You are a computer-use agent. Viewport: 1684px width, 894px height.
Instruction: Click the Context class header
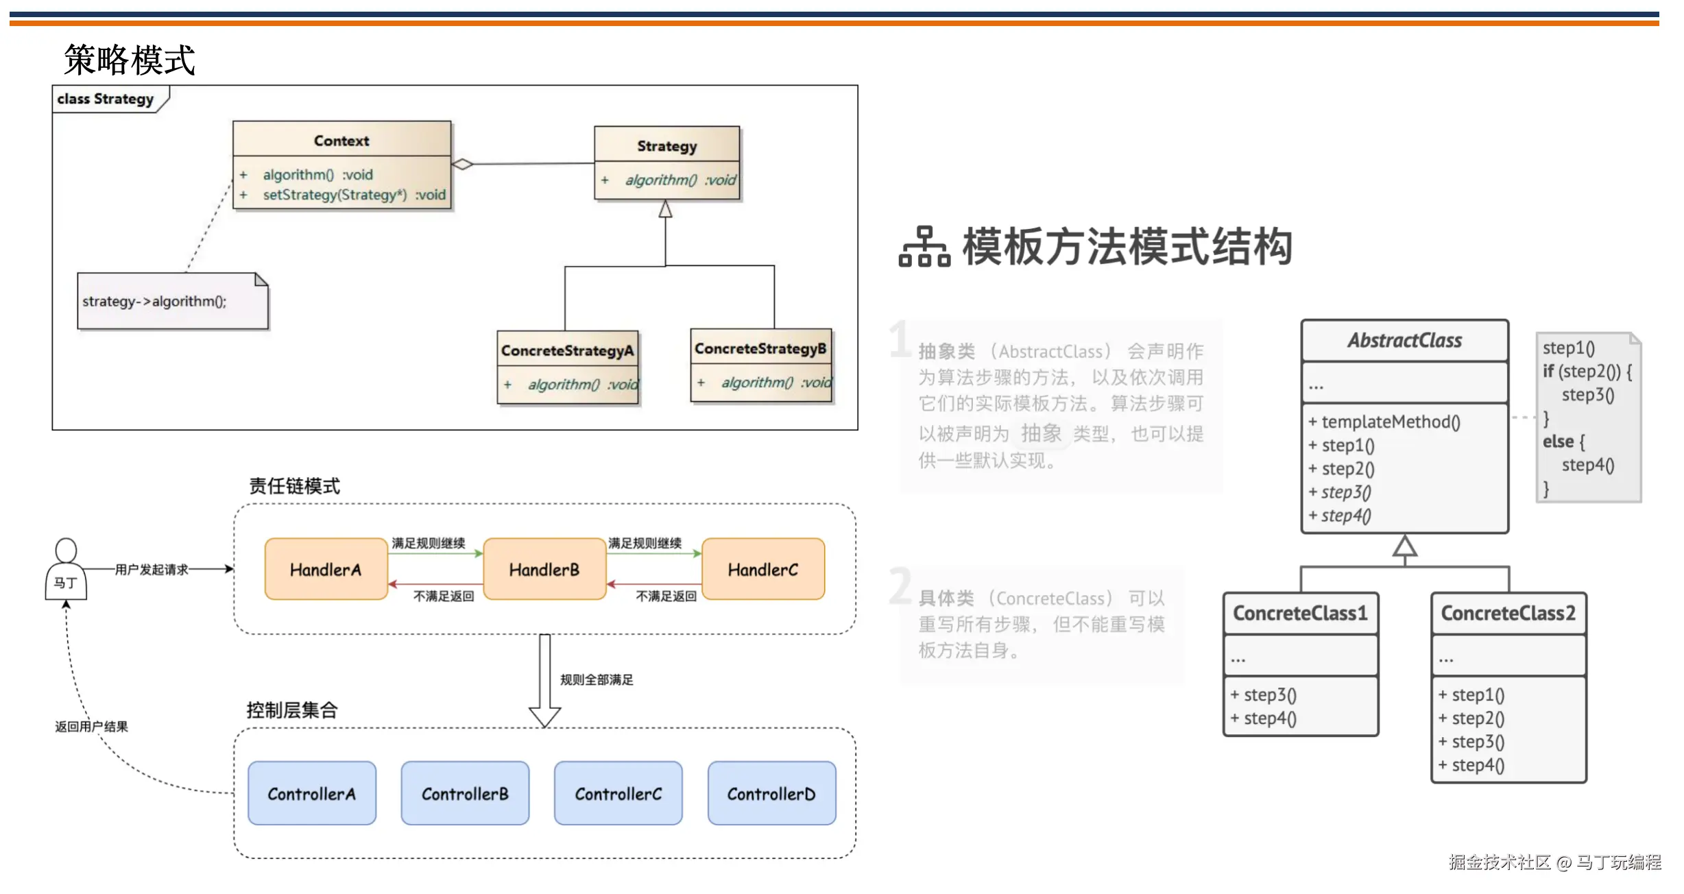click(x=341, y=140)
